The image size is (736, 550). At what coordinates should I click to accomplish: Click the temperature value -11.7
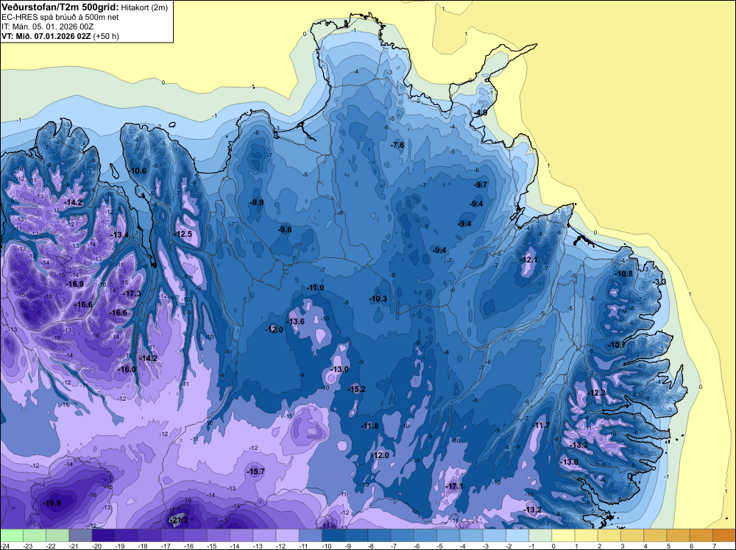(x=541, y=425)
